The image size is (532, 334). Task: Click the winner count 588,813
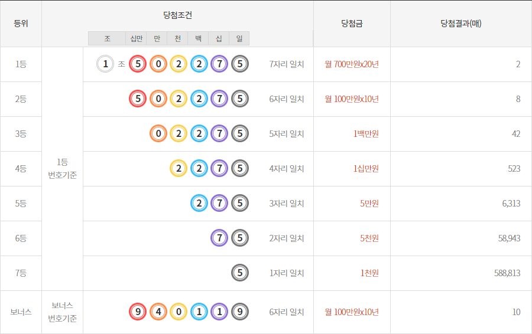507,273
